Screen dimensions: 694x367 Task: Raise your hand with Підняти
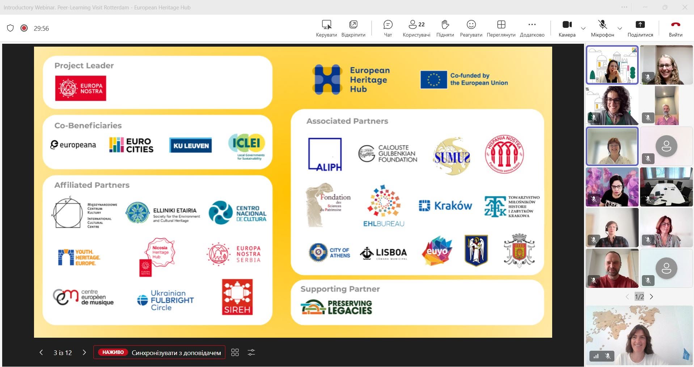pos(445,29)
